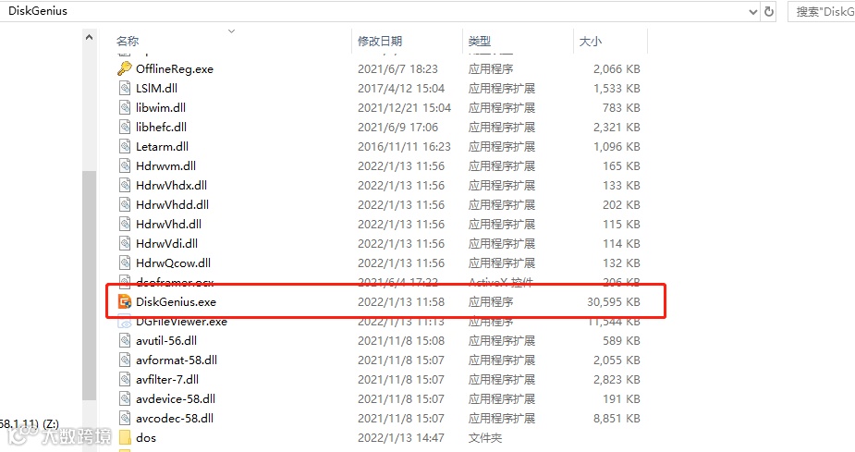Click the 8,851 KB size value
Image resolution: width=855 pixels, height=452 pixels.
(x=617, y=418)
